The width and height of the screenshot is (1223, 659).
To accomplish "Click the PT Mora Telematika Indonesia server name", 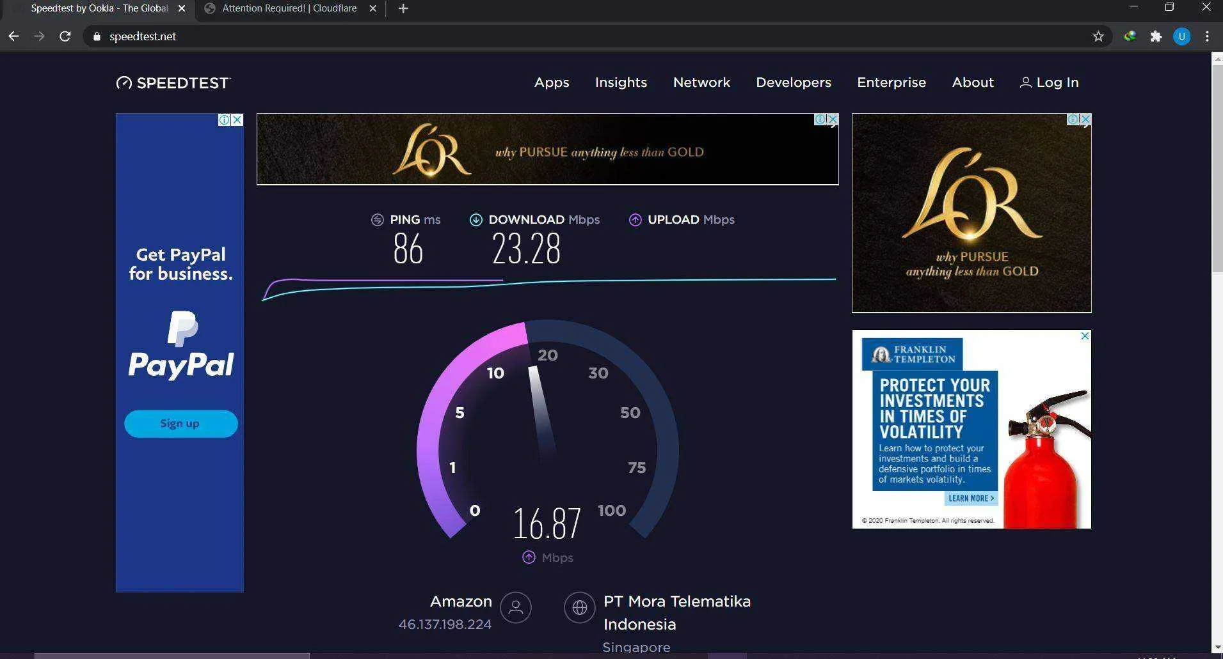I will (677, 612).
